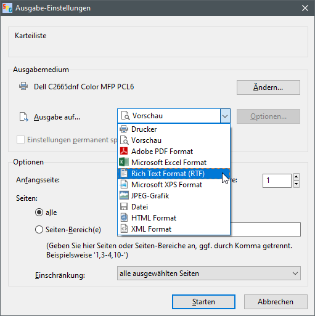Select the Datei floppy disk icon

click(124, 206)
